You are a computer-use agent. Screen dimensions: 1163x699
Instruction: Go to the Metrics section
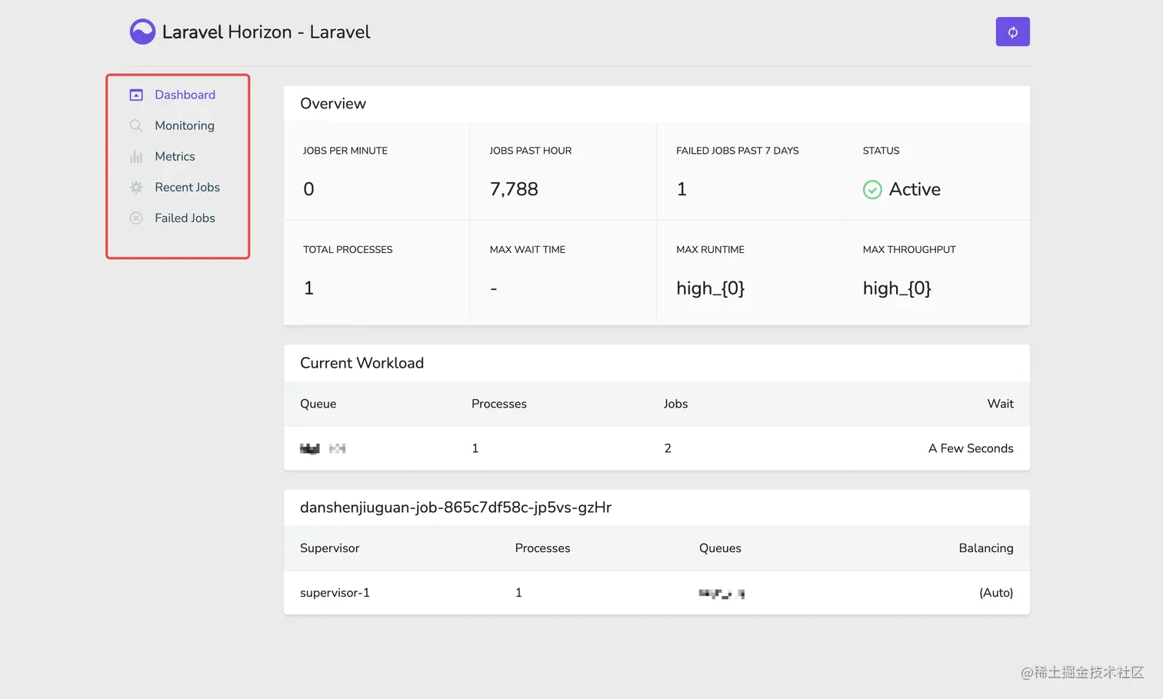(x=175, y=156)
